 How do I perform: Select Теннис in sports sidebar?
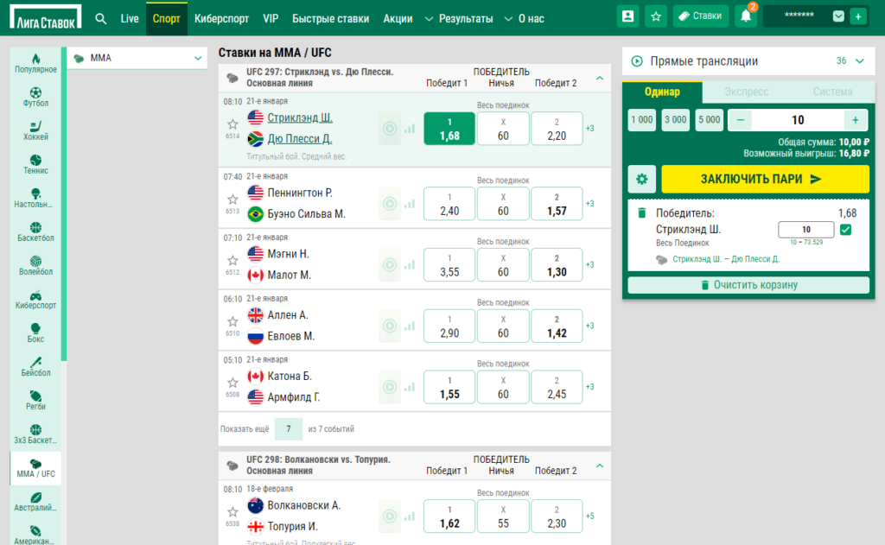click(x=35, y=165)
